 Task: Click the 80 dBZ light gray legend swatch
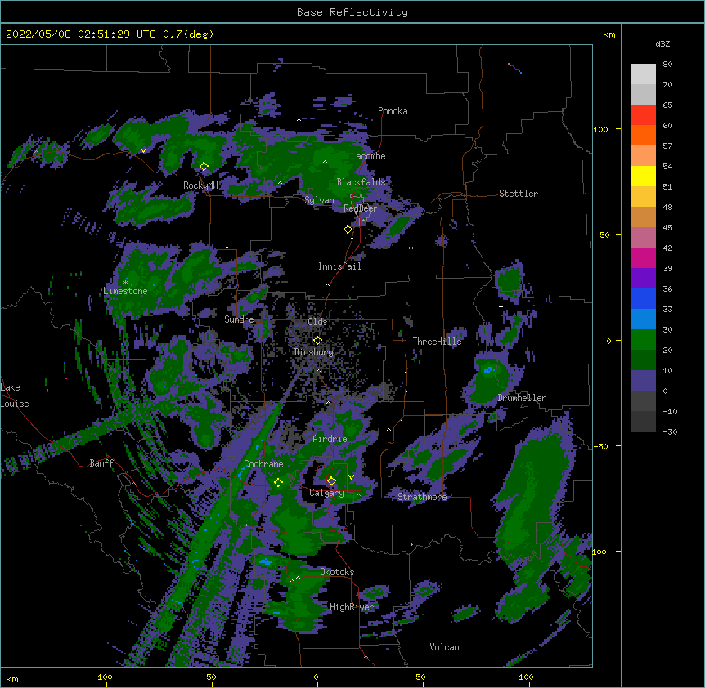coord(643,74)
